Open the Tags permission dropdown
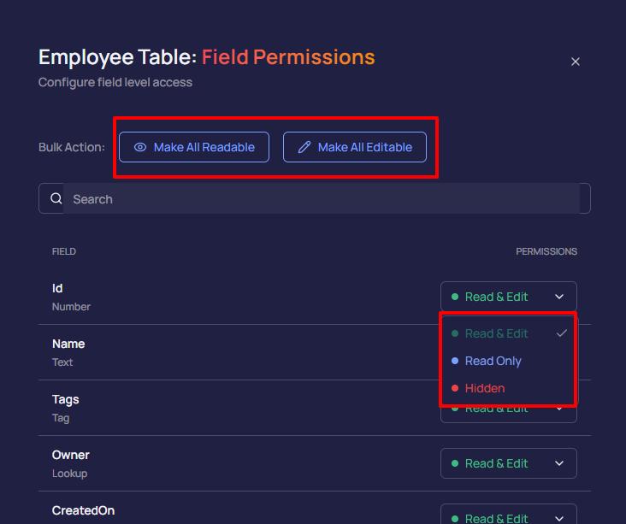 (559, 409)
